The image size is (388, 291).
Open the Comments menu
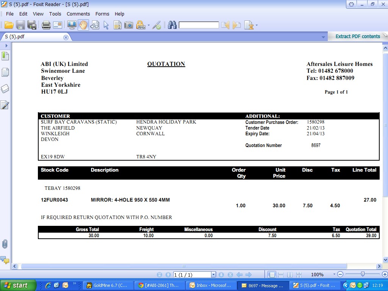click(78, 14)
